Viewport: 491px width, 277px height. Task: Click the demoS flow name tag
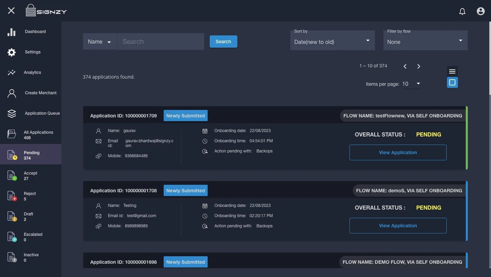point(409,191)
